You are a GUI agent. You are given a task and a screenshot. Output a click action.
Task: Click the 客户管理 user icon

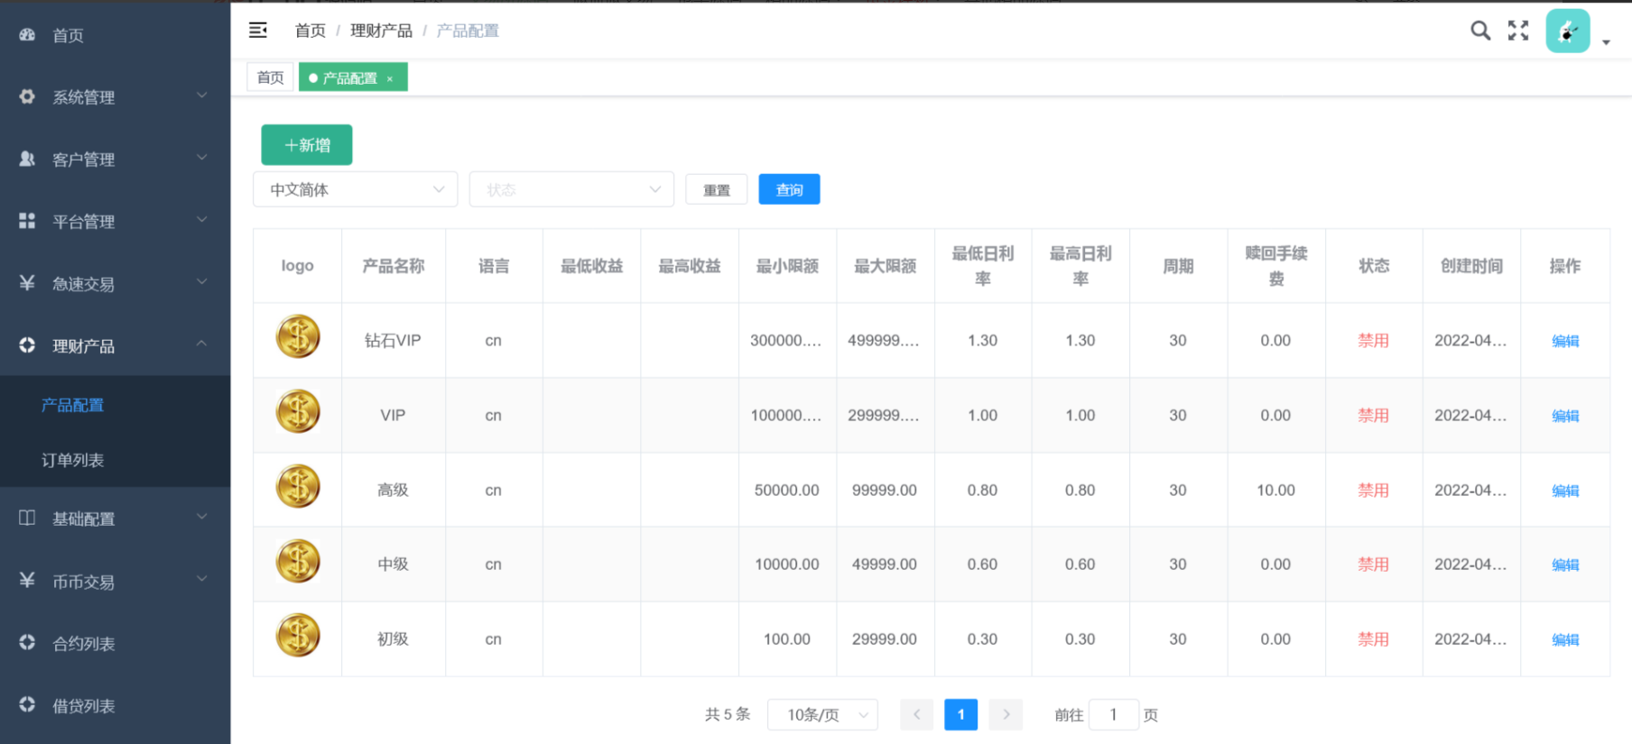27,159
